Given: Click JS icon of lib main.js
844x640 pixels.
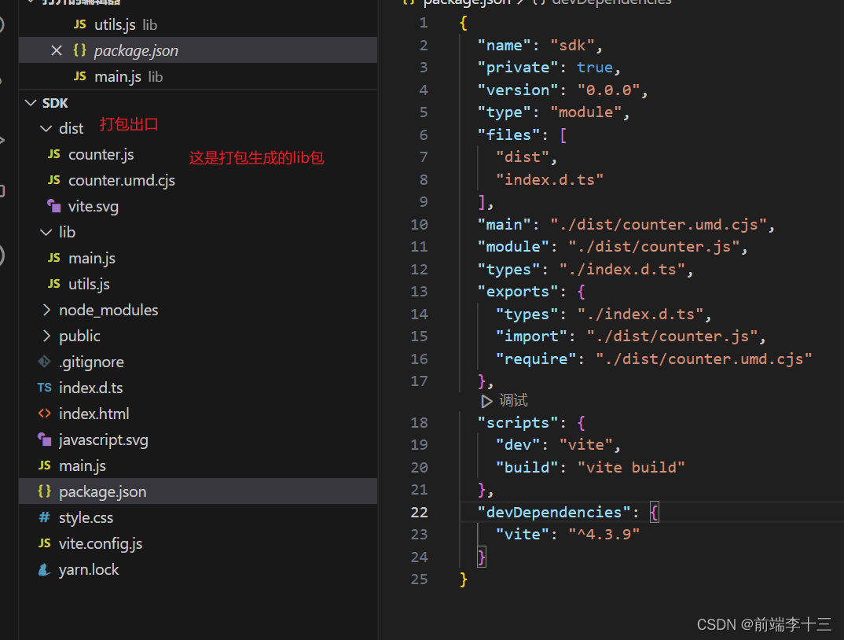Looking at the screenshot, I should click(x=53, y=258).
